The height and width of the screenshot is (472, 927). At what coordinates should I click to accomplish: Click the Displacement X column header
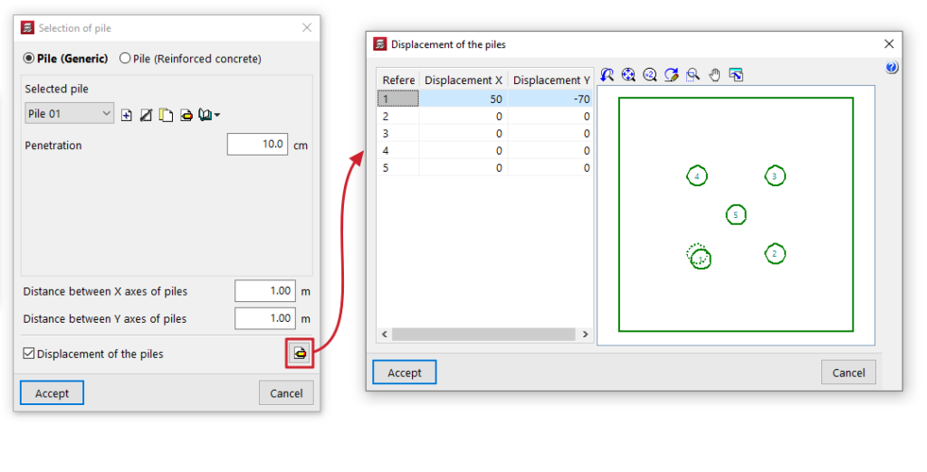pyautogui.click(x=463, y=80)
